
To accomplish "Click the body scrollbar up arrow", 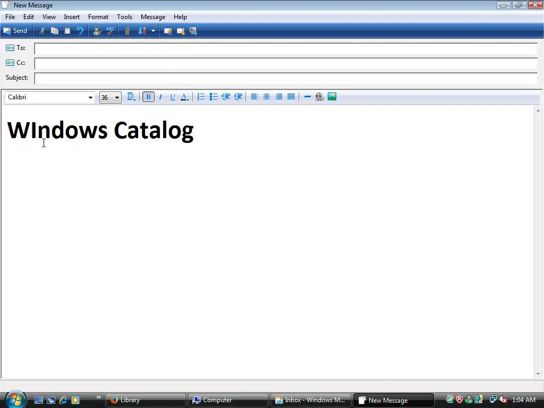I will 538,110.
